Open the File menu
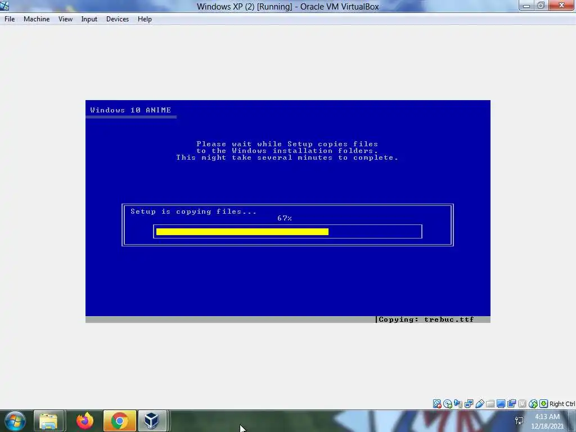The height and width of the screenshot is (432, 576). pyautogui.click(x=10, y=19)
